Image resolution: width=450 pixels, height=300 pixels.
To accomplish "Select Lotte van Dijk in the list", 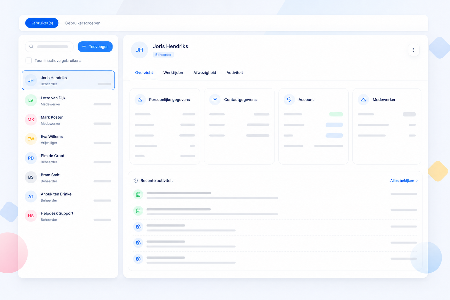I will tap(68, 100).
